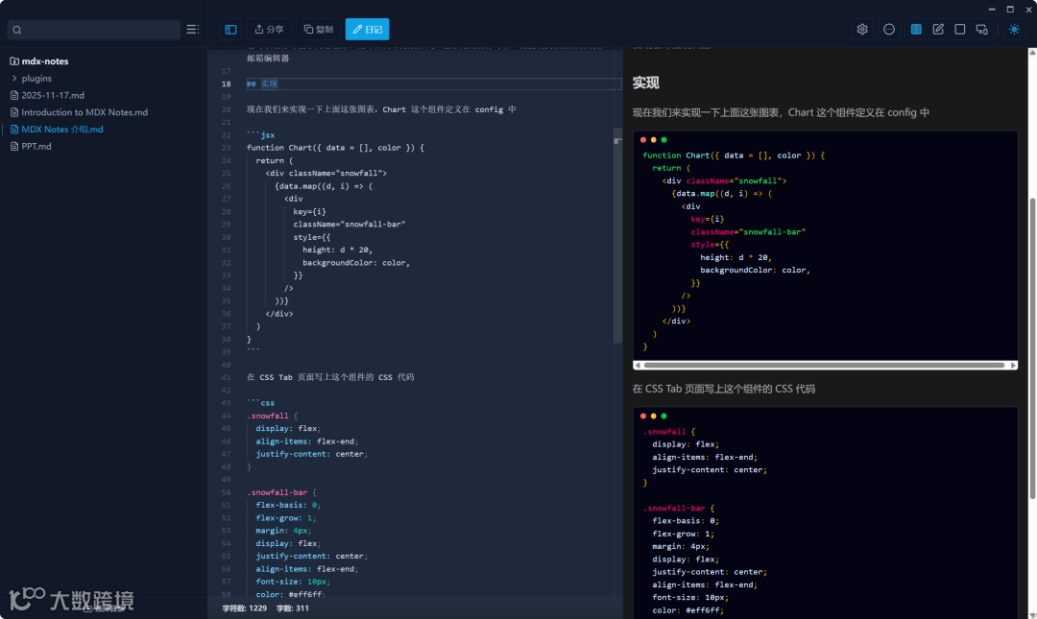
Task: Click "```css" line in the editor
Action: coord(260,403)
